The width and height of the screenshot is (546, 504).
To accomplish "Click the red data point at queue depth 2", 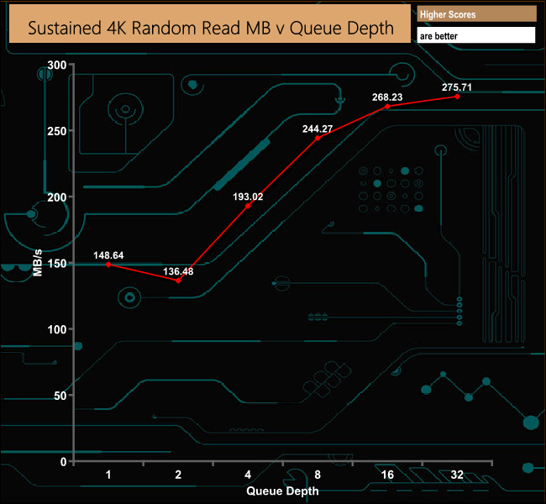I will tap(178, 281).
